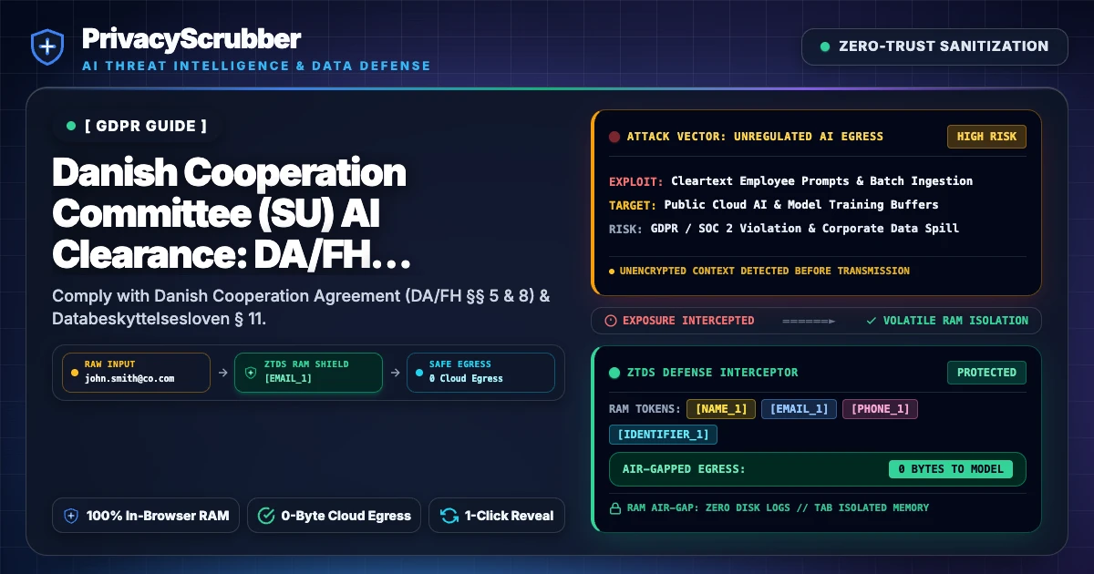1094x574 pixels.
Task: Click the green dot before GDPR GUIDE
Action: (71, 126)
